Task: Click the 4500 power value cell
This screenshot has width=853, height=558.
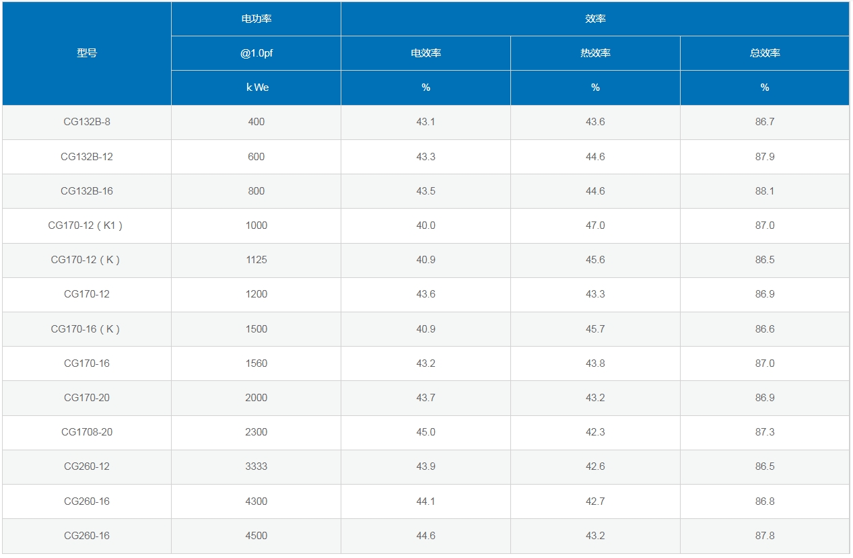Action: (x=256, y=536)
